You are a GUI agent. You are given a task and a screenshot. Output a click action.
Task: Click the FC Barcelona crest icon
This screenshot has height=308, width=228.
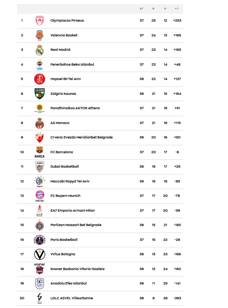(39, 151)
